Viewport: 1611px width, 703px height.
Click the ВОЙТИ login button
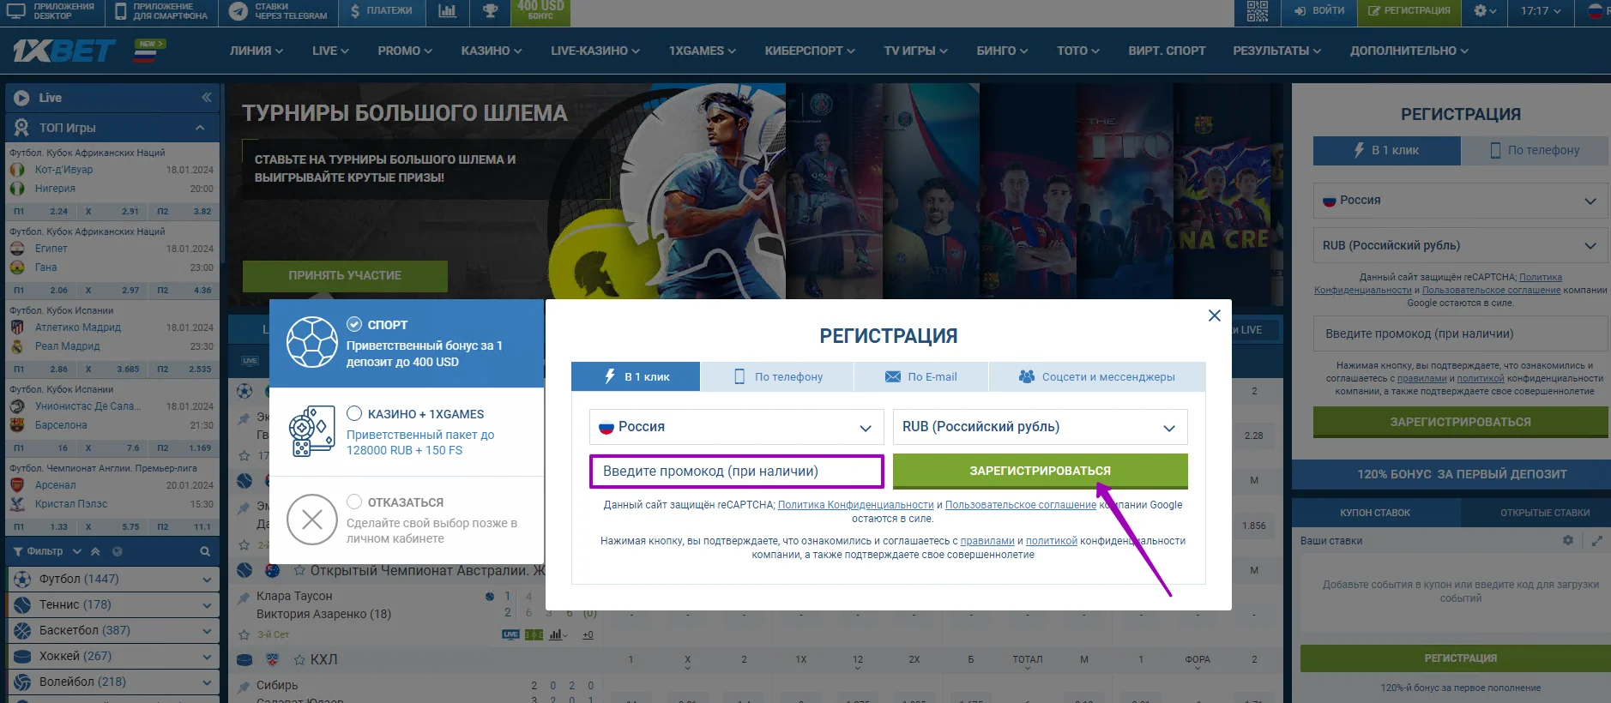click(x=1319, y=11)
